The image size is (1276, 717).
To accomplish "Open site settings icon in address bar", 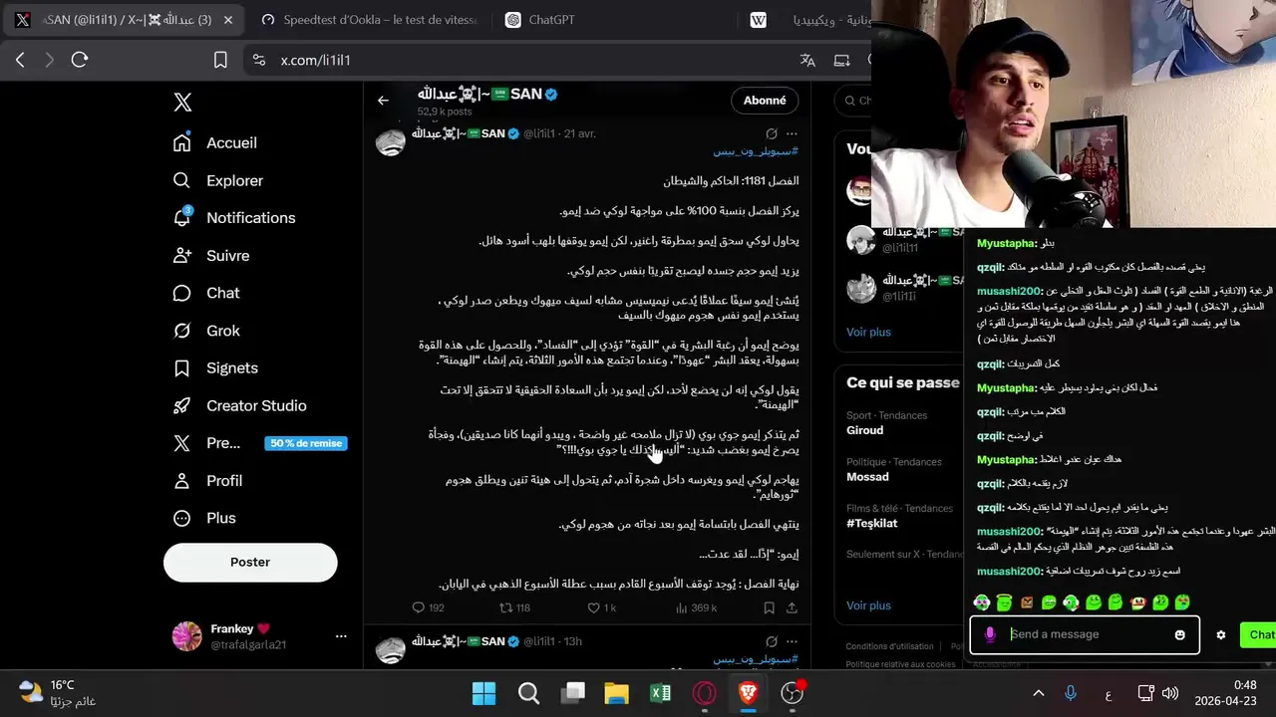I will [259, 60].
